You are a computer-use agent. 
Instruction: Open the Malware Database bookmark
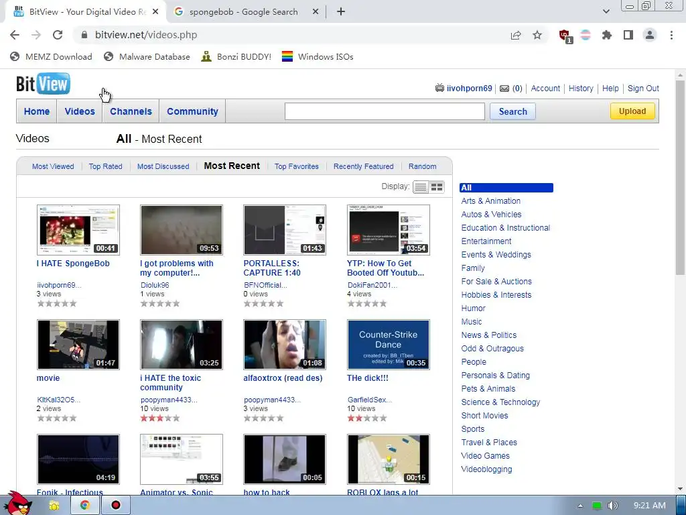coord(147,56)
